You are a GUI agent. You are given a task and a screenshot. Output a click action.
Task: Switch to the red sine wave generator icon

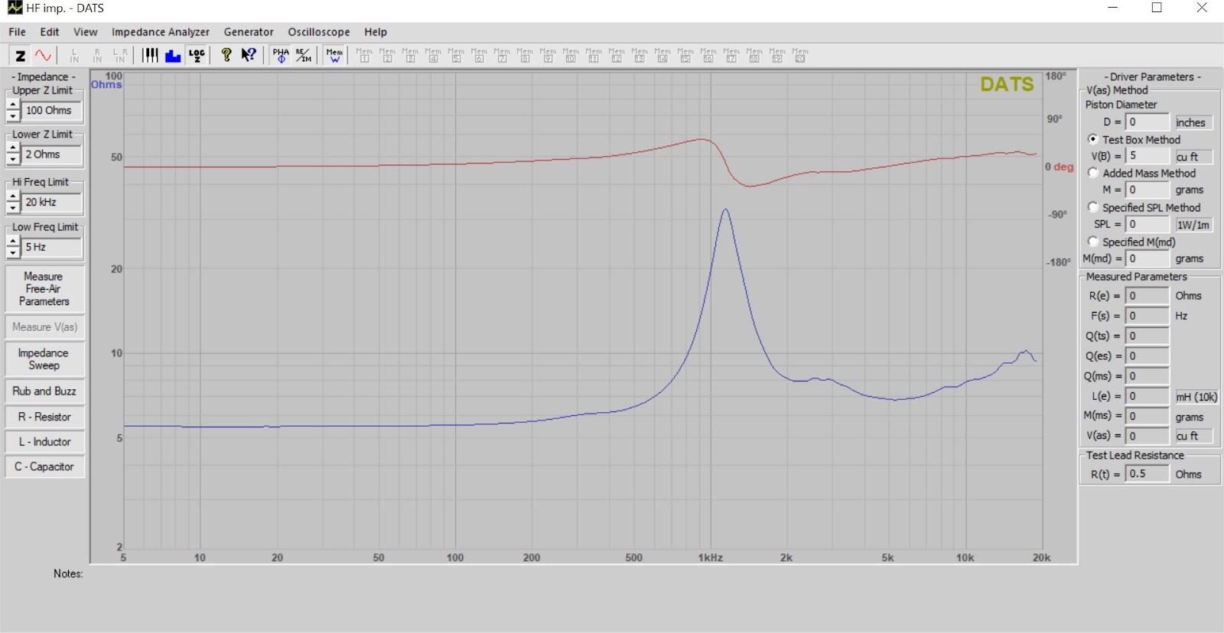pos(43,55)
